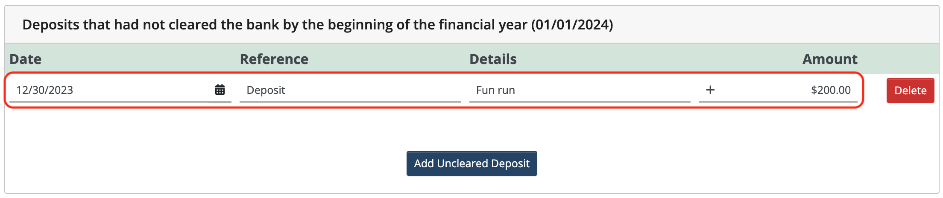
Task: Click the Reference column header
Action: (x=274, y=59)
